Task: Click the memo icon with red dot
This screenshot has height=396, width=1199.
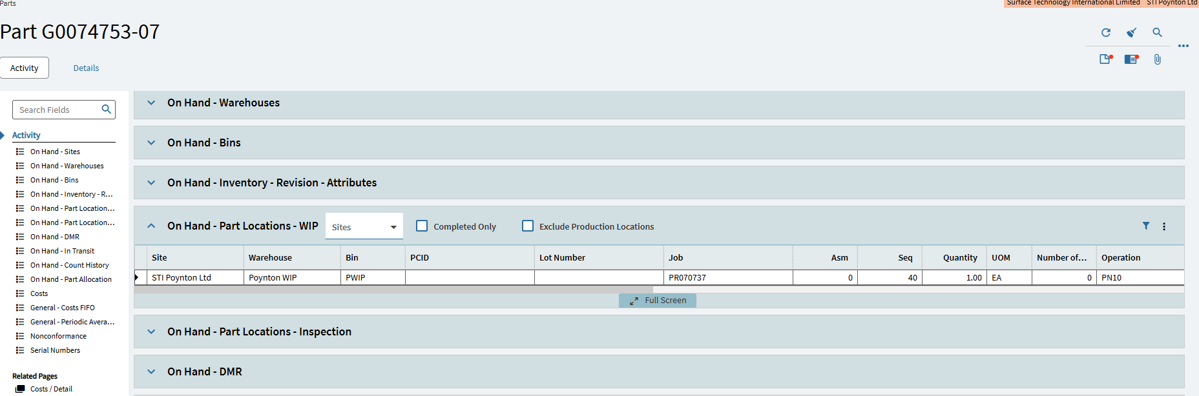Action: (x=1106, y=59)
